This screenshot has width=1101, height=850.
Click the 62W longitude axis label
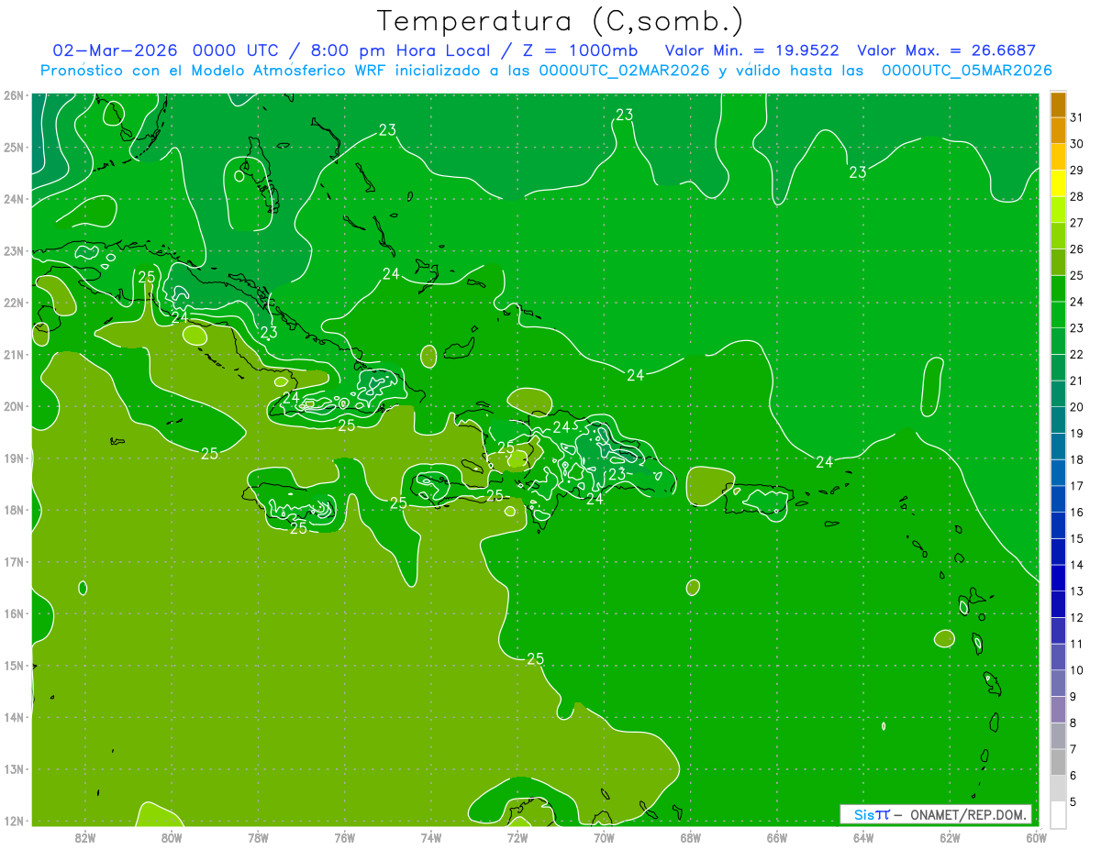click(x=950, y=837)
